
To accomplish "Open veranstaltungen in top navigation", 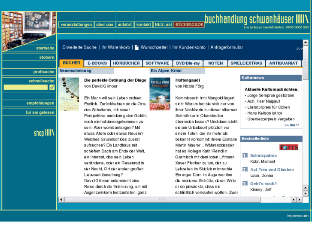I will click(x=76, y=24).
